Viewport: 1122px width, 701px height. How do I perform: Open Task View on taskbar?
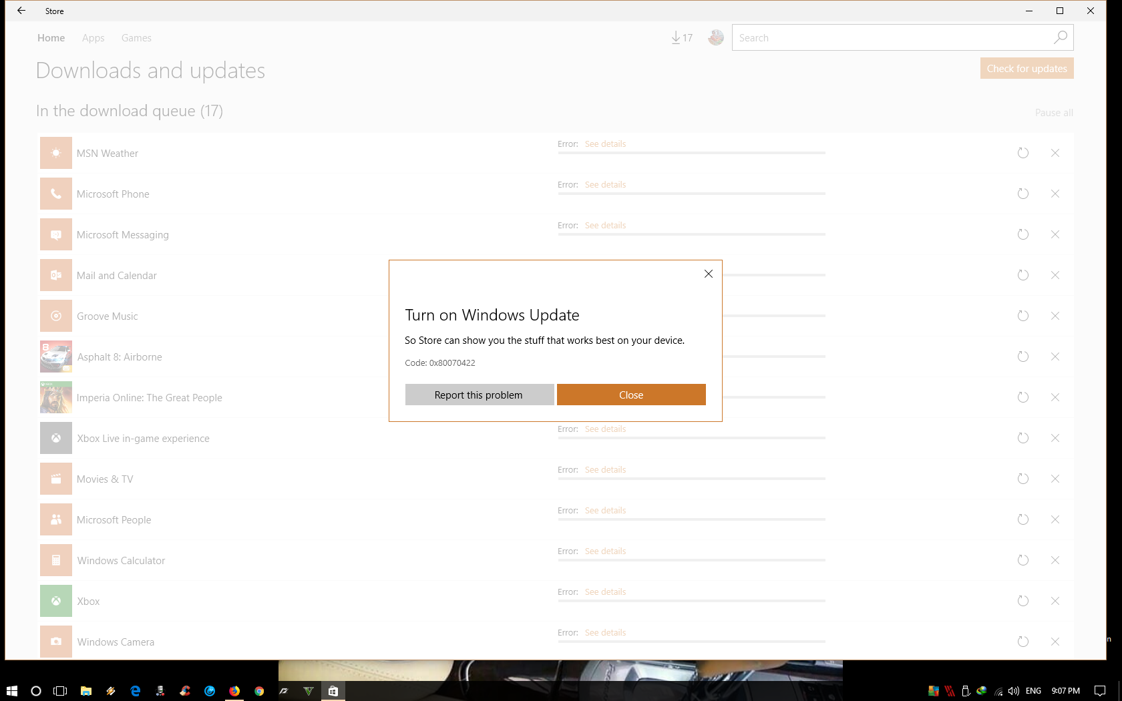pyautogui.click(x=60, y=691)
